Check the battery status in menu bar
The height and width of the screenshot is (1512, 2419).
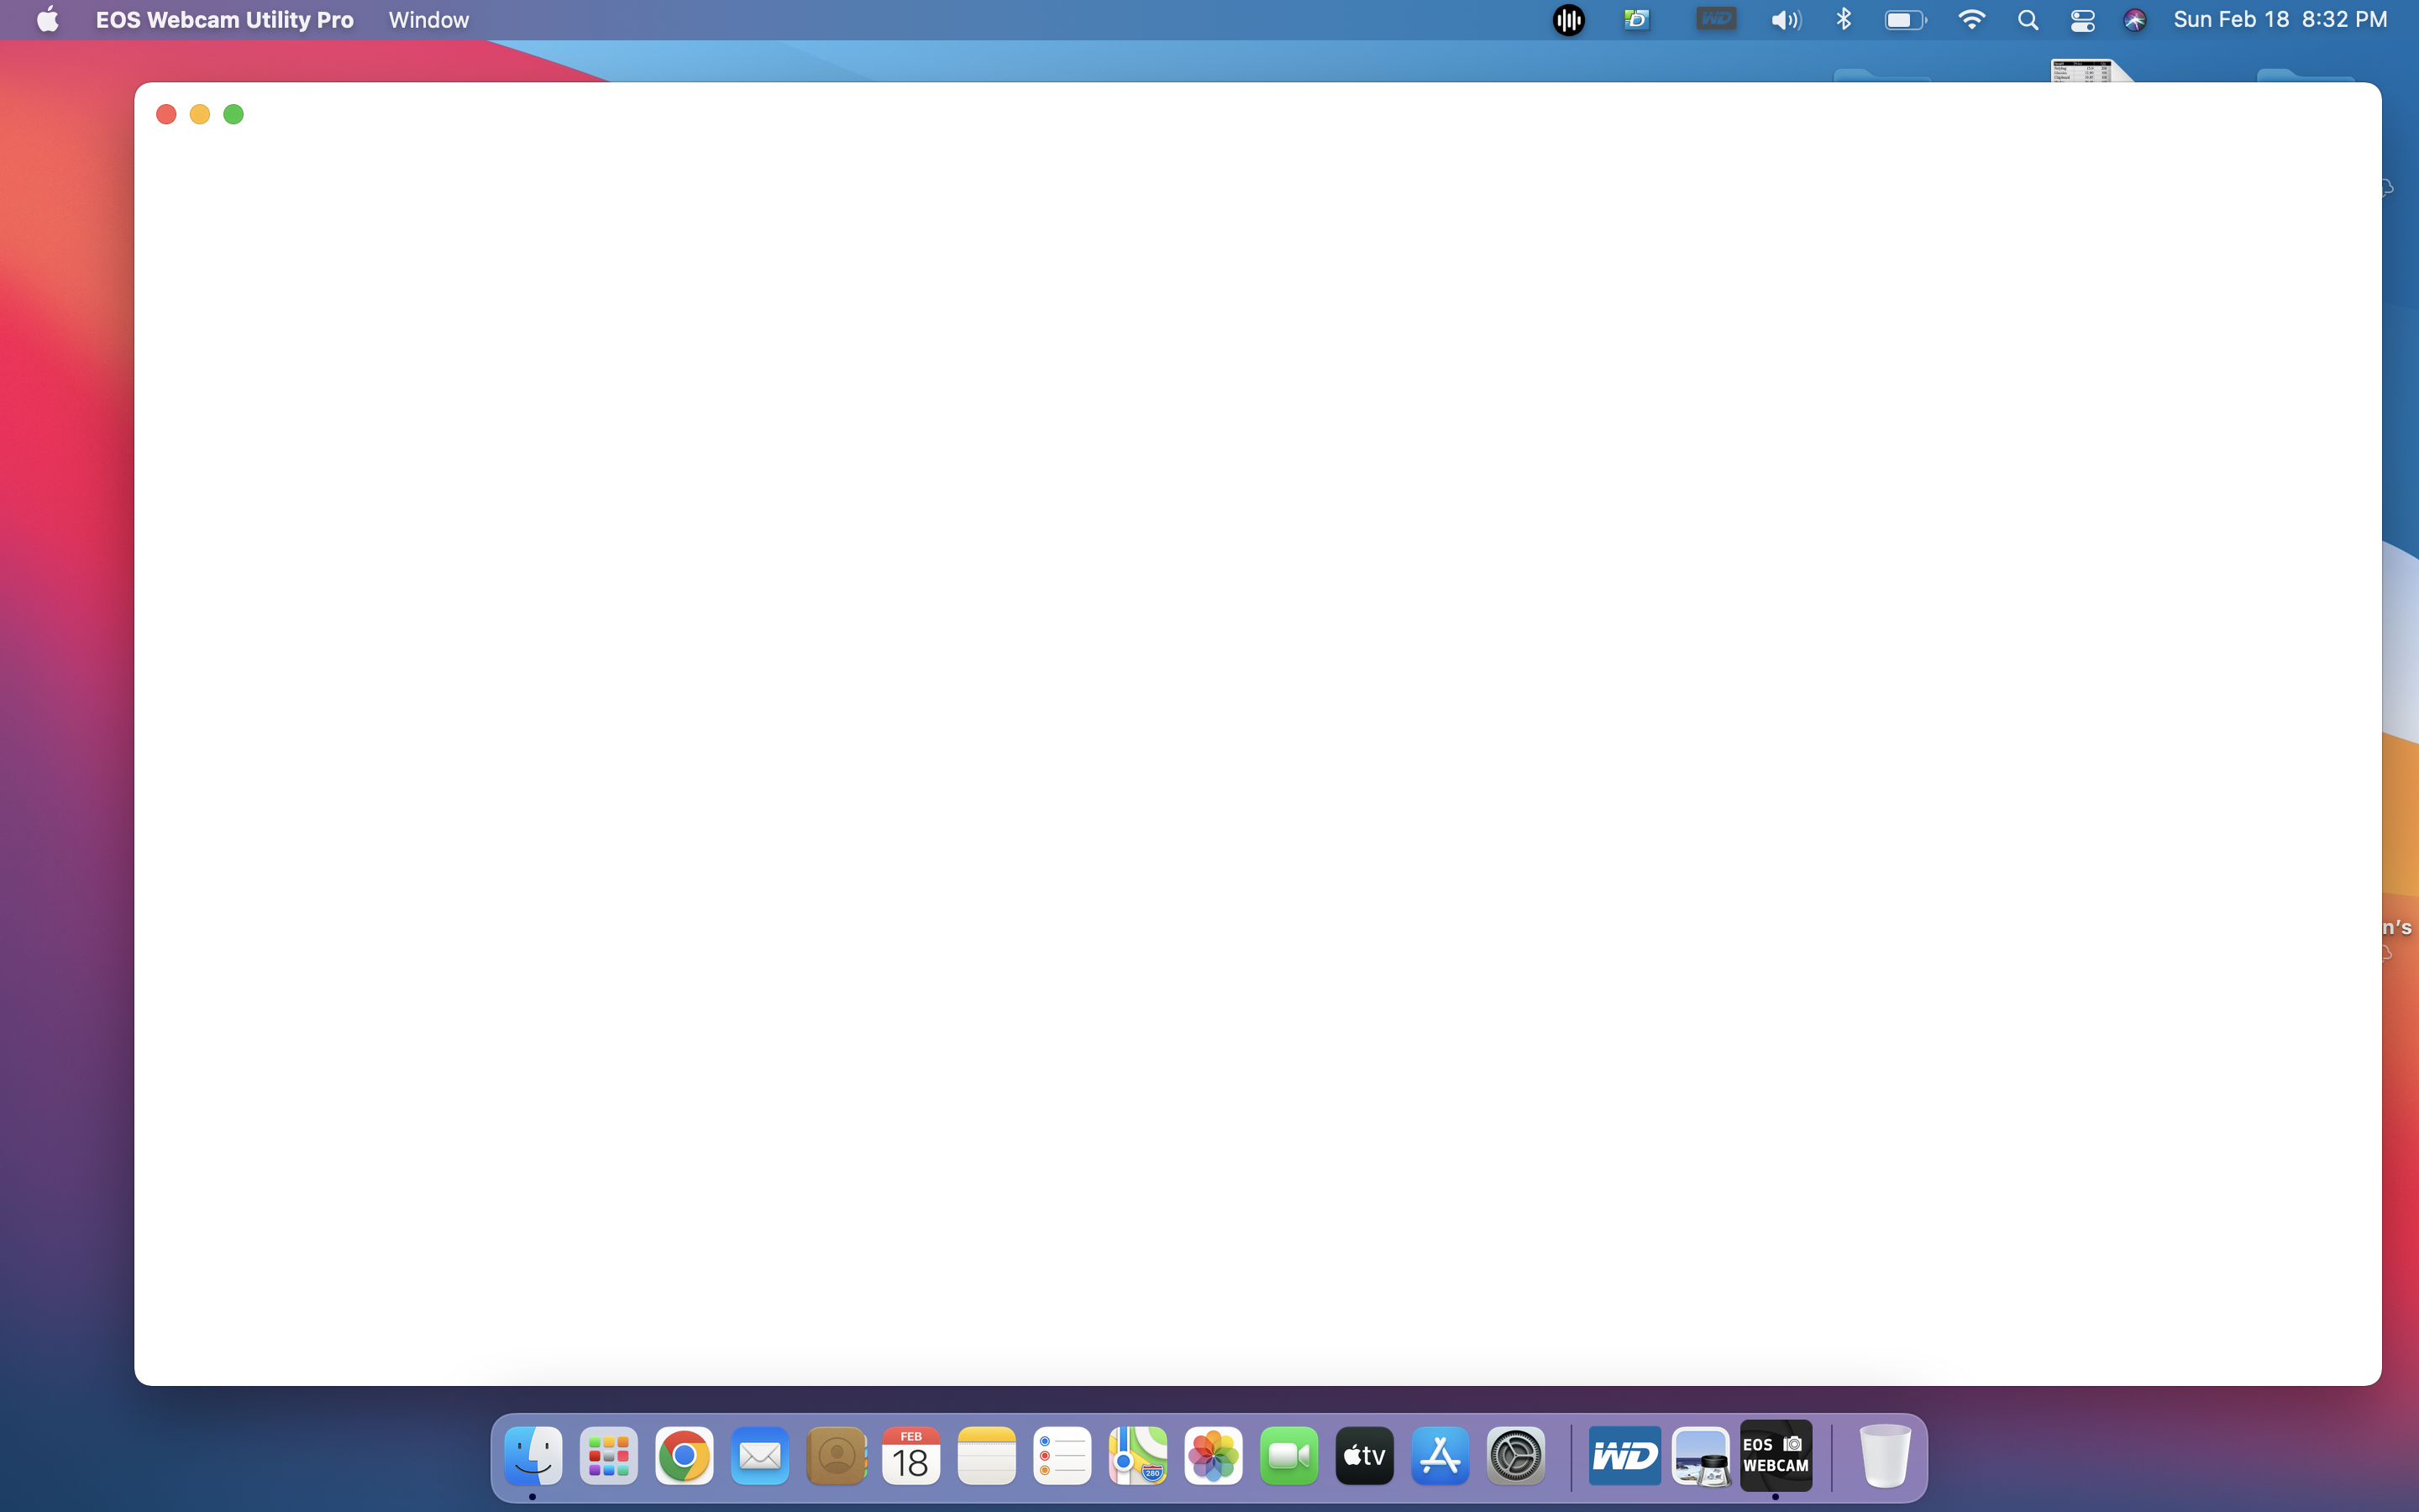pos(1902,19)
